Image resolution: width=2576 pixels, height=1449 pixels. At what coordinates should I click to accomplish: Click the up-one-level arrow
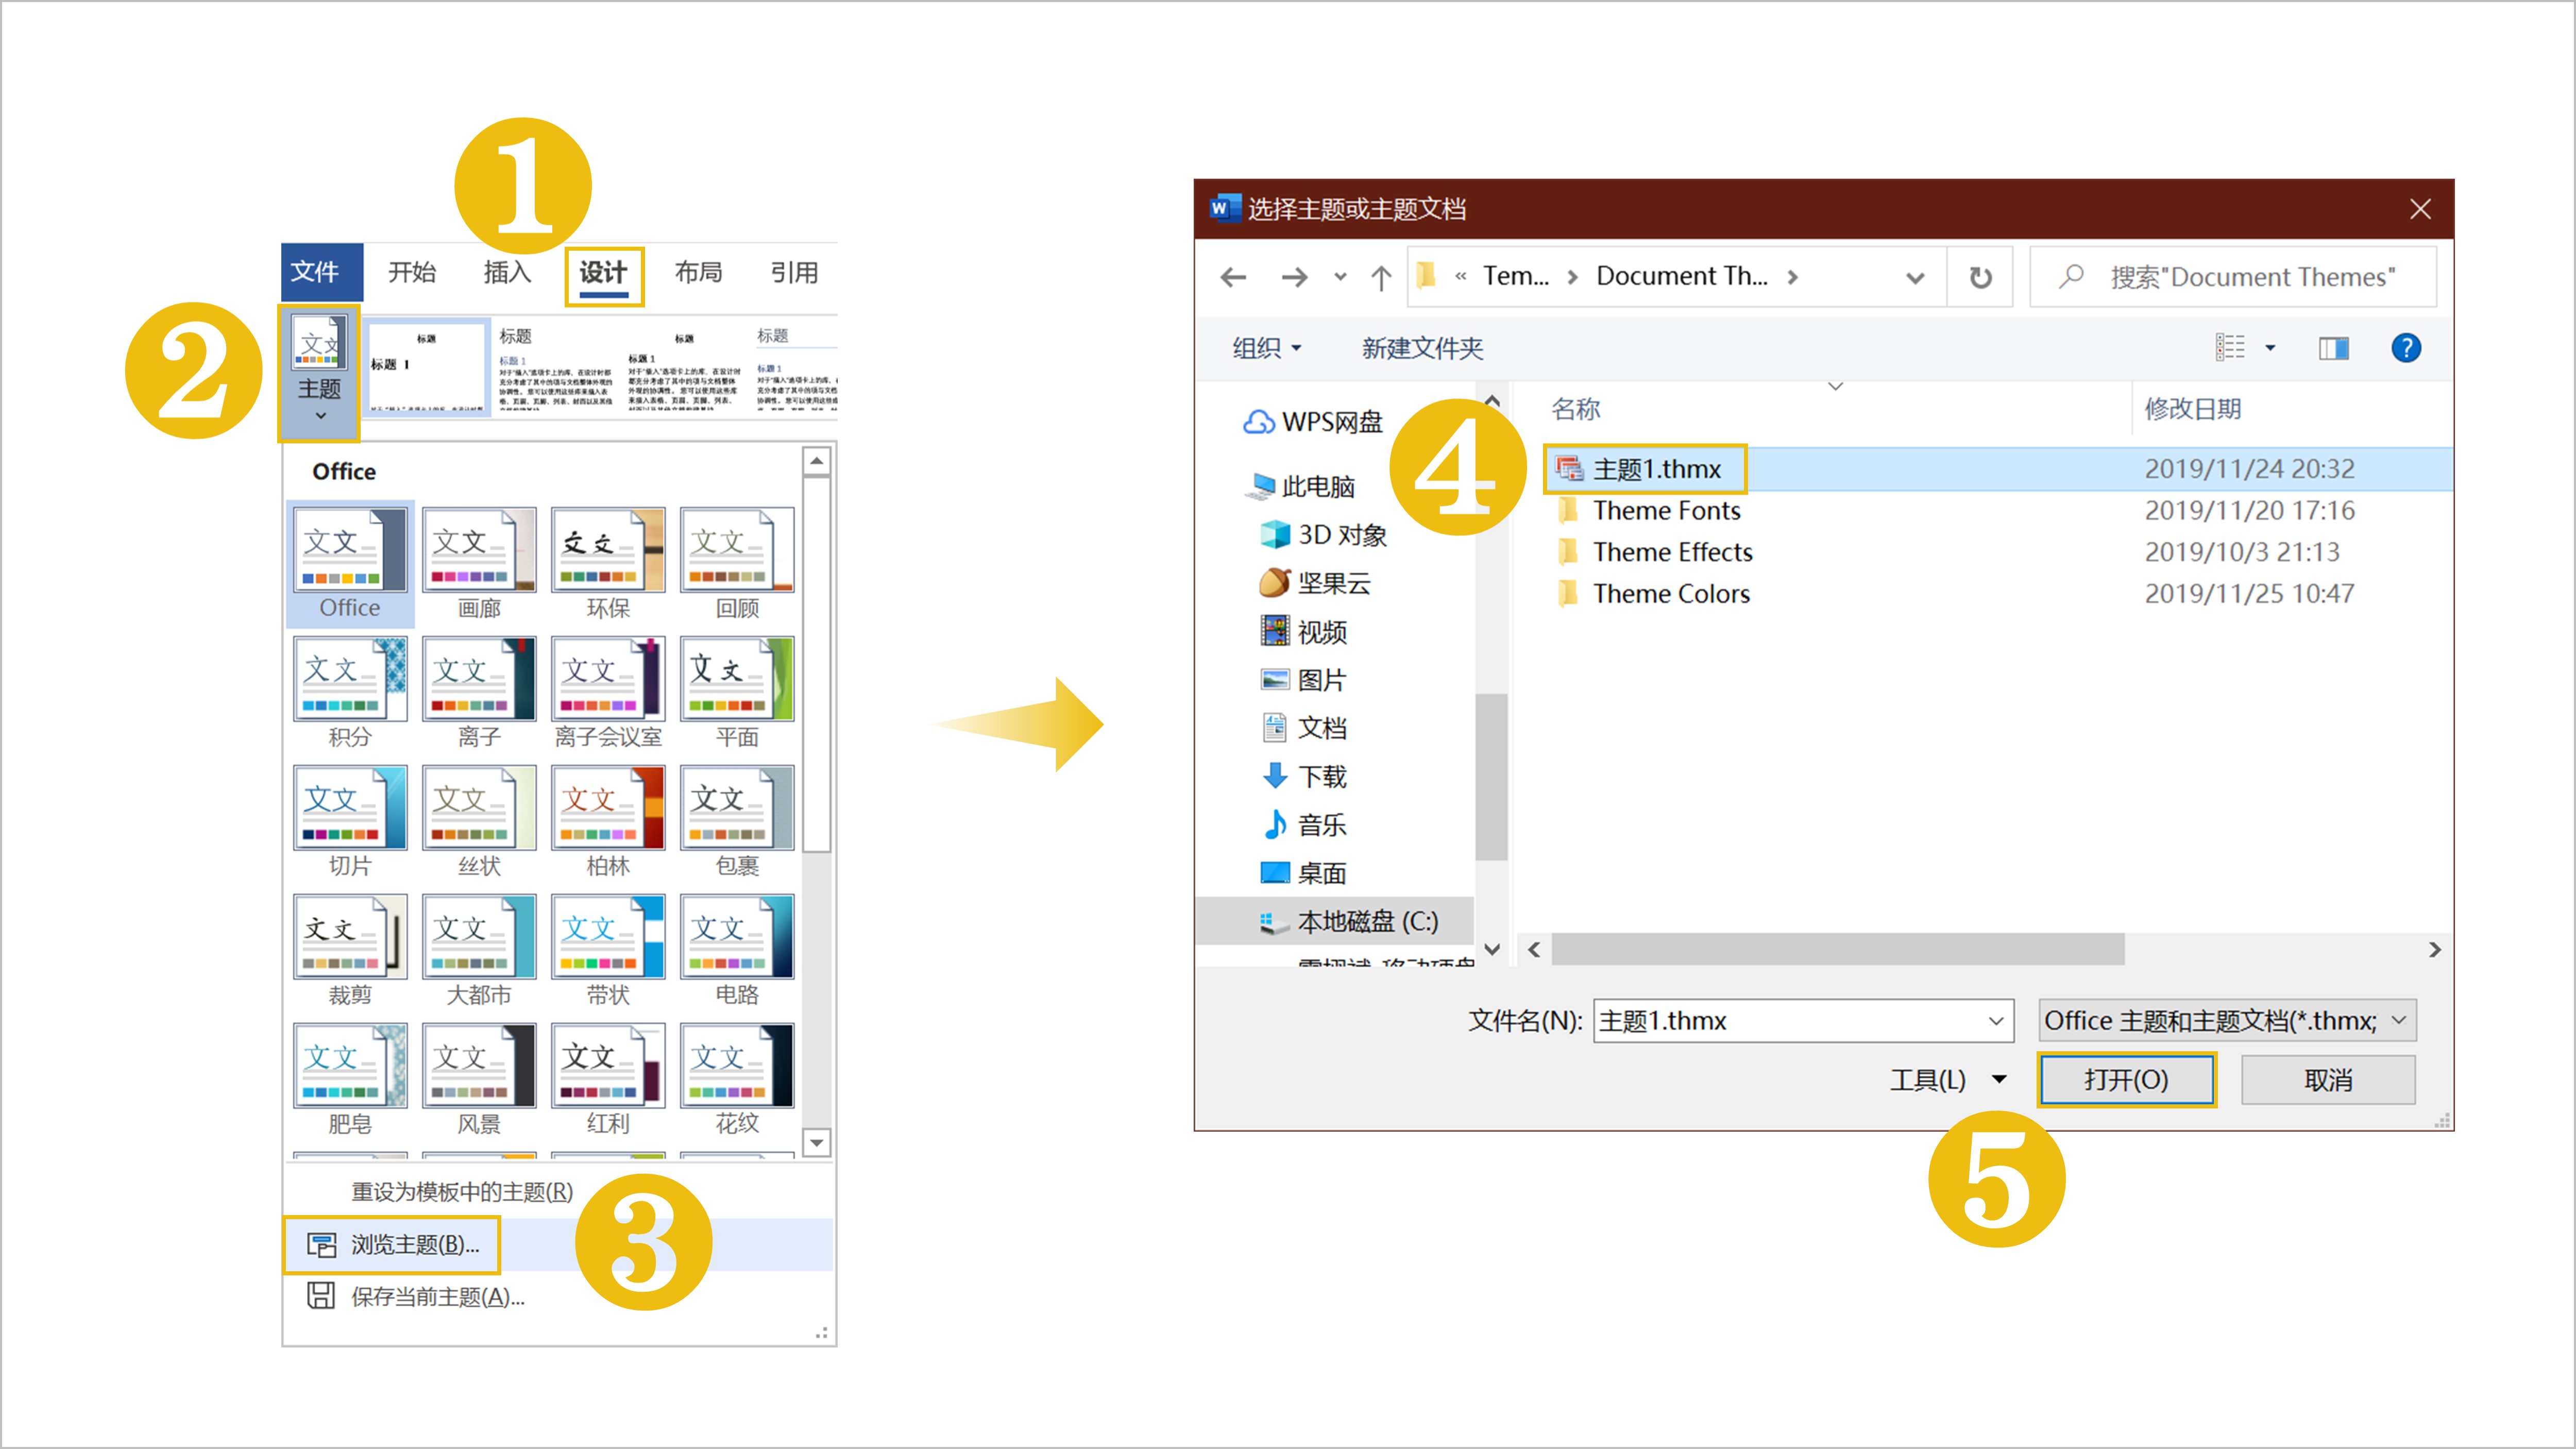[x=1380, y=277]
